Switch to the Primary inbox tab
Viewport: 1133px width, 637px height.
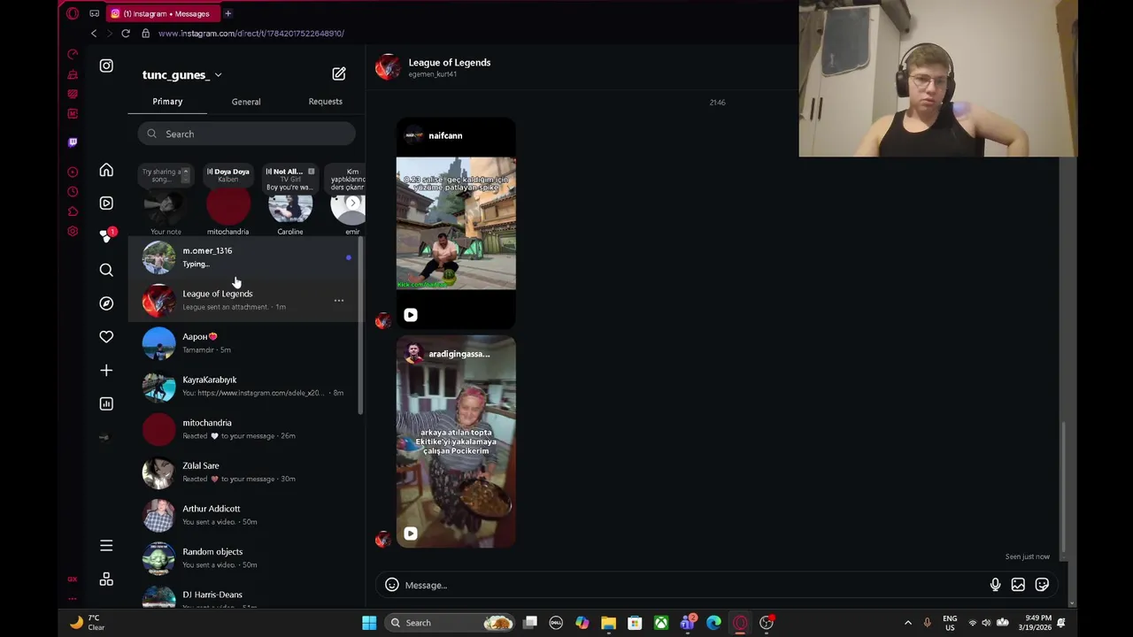pyautogui.click(x=167, y=102)
